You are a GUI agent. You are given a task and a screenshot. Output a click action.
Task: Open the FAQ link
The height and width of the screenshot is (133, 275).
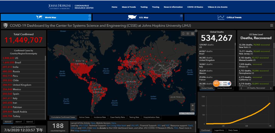(x=176, y=128)
